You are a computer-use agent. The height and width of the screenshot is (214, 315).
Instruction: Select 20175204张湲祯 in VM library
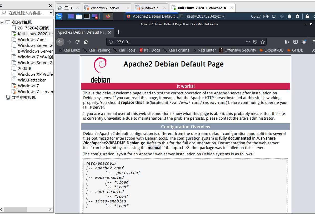click(30, 28)
